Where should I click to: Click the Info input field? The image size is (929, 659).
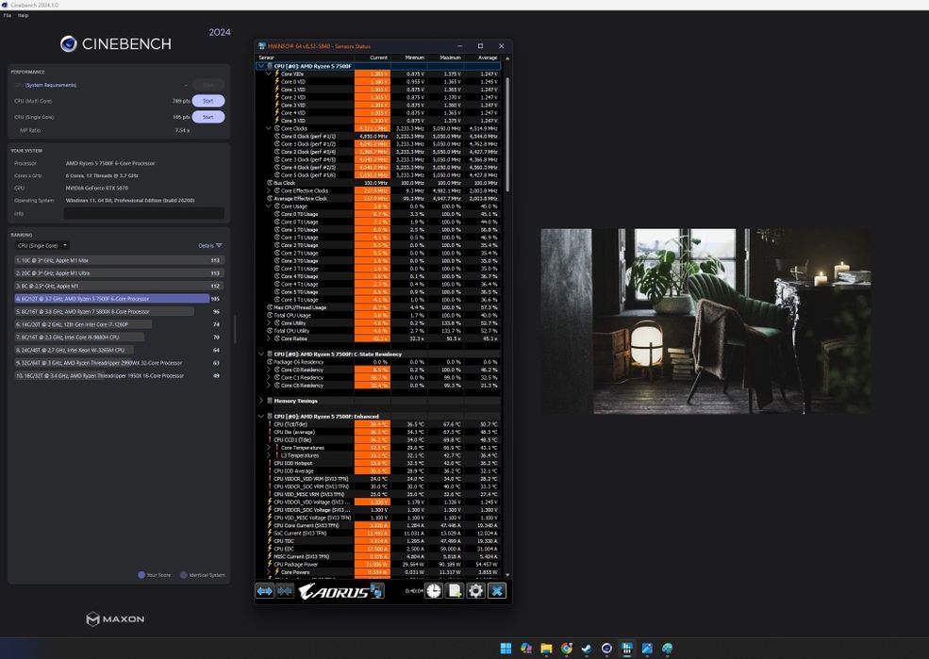coord(144,213)
